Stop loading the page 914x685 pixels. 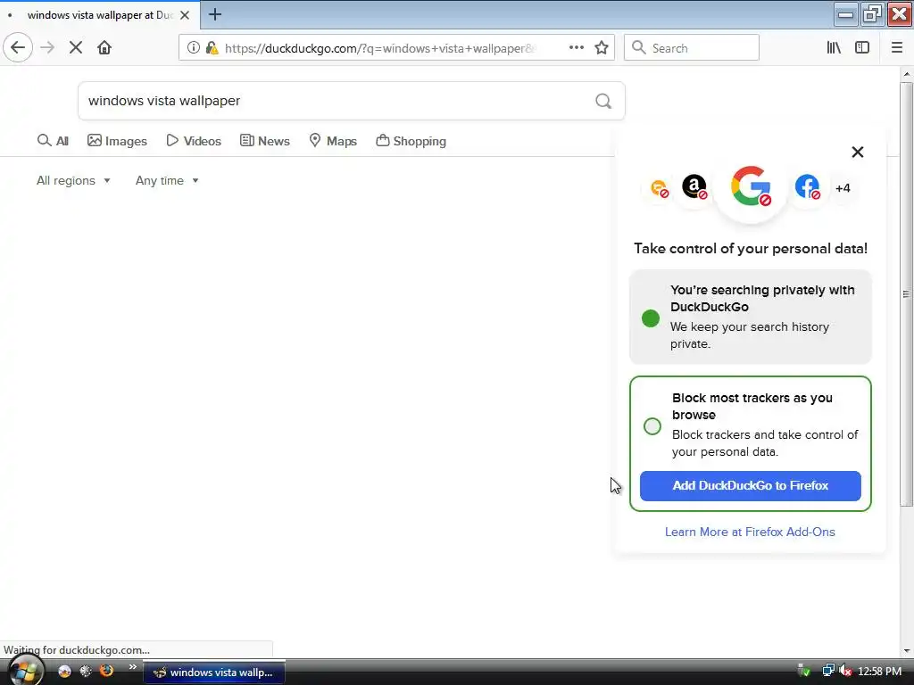pyautogui.click(x=76, y=47)
